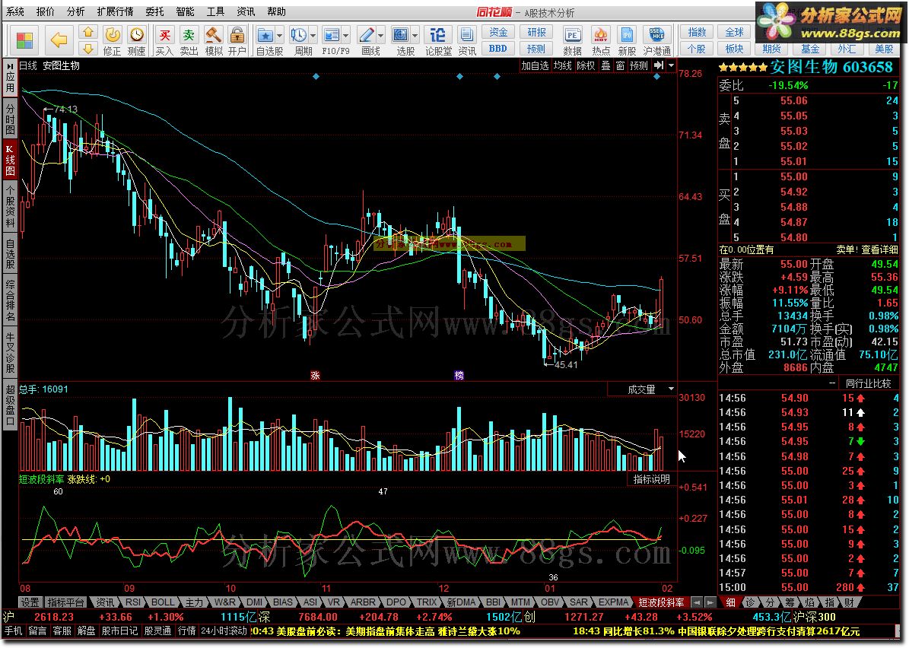Select the 细 detail tab at bottom right
The width and height of the screenshot is (909, 648).
(x=730, y=603)
